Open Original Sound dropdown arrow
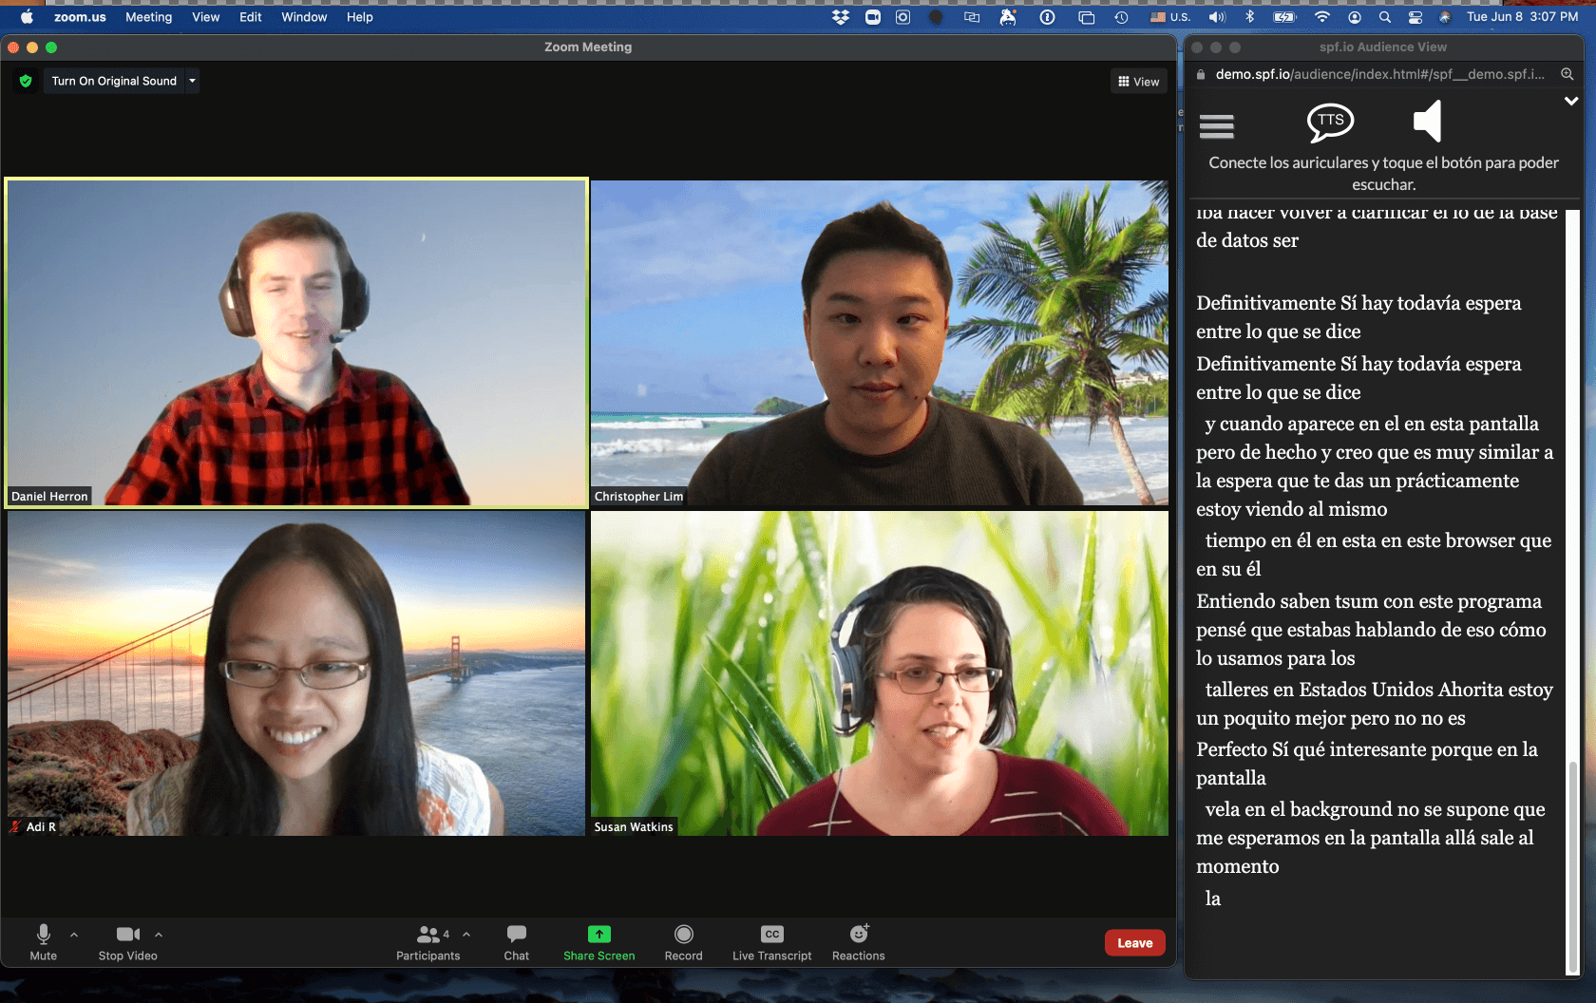Screen dimensions: 1596x1003 pos(192,81)
